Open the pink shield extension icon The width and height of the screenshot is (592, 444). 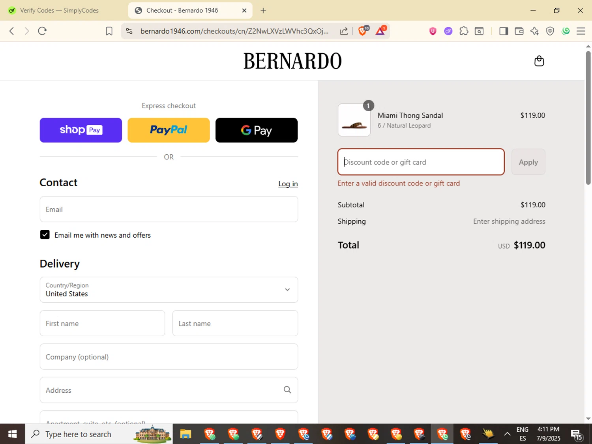point(433,31)
